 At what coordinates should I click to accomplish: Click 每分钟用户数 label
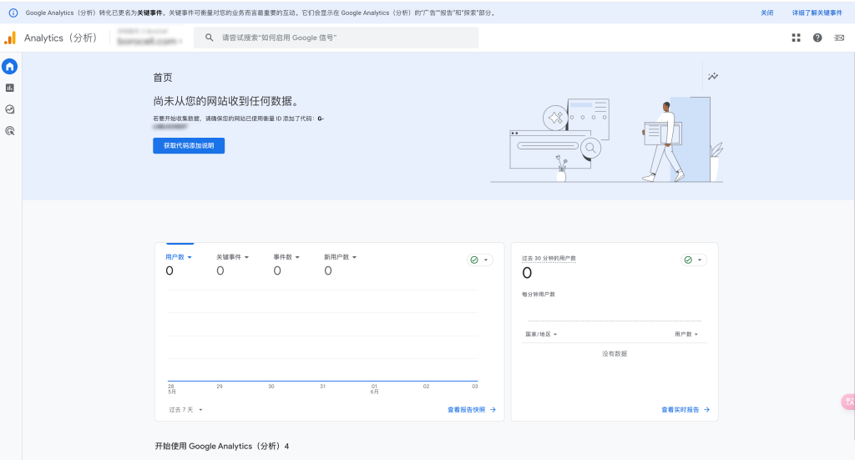coord(539,295)
